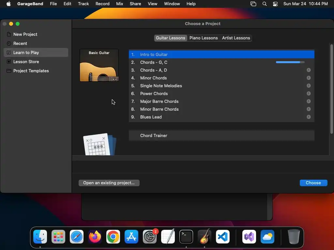Launch Safari from the dock
334x250 pixels.
(77, 237)
